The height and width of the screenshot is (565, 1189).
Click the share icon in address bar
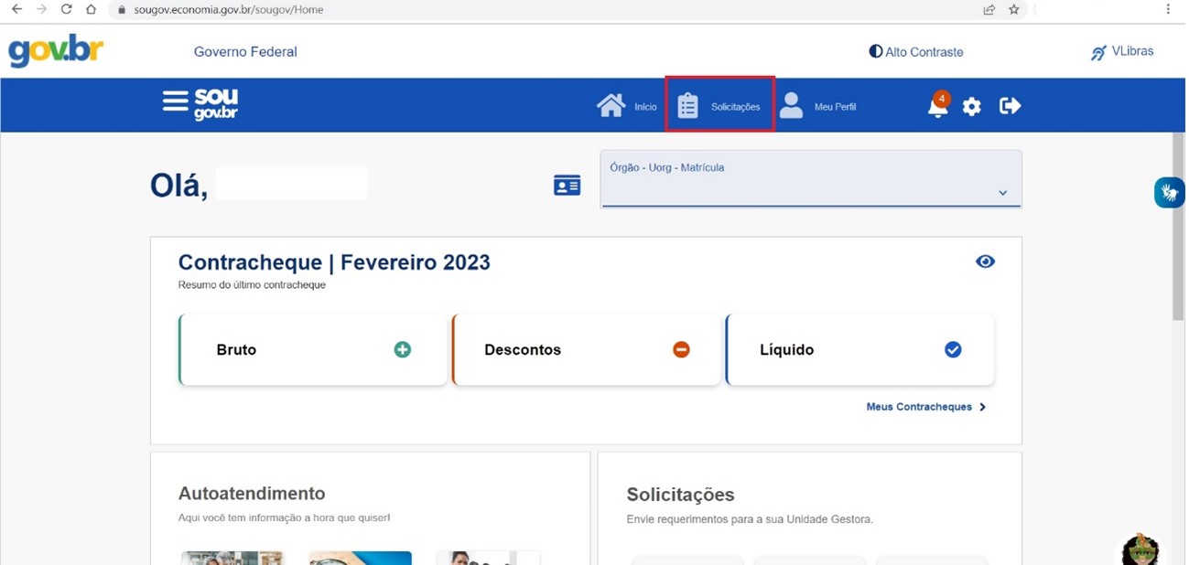989,9
